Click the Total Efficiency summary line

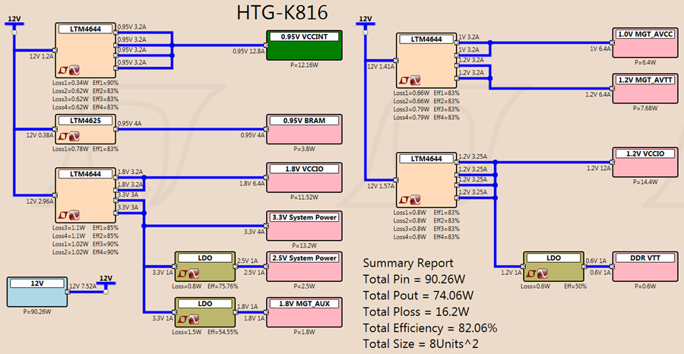click(x=430, y=327)
